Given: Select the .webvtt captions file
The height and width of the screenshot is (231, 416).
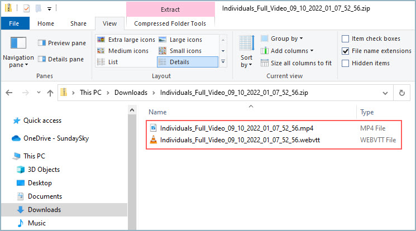Looking at the screenshot, I should tap(240, 140).
